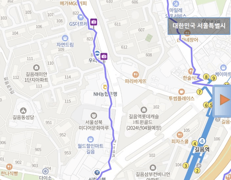Click the 투썸플레이스 coffee cup icon
This screenshot has width=231, height=180.
tap(182, 92)
